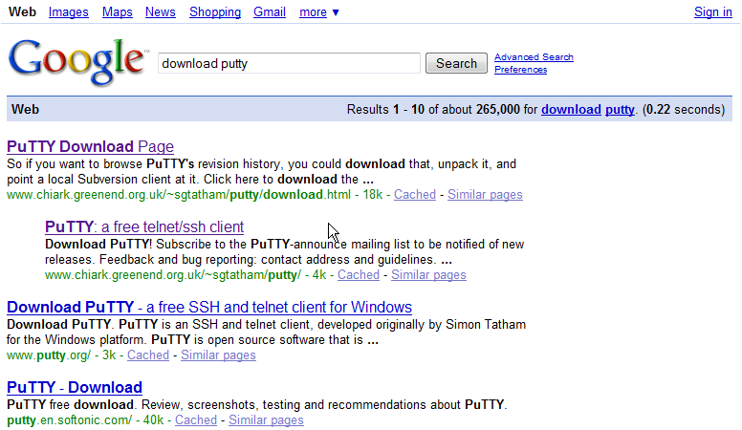View Cached copy of www.putty.org
The image size is (742, 430).
148,355
